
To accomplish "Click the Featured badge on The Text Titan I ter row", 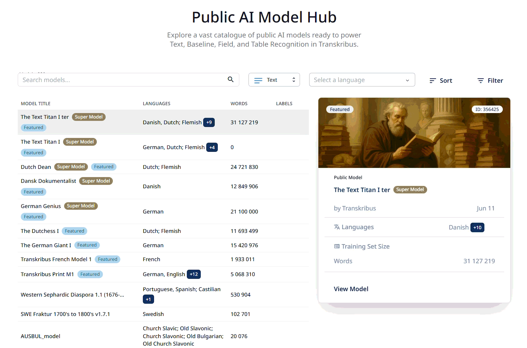I will click(x=33, y=127).
